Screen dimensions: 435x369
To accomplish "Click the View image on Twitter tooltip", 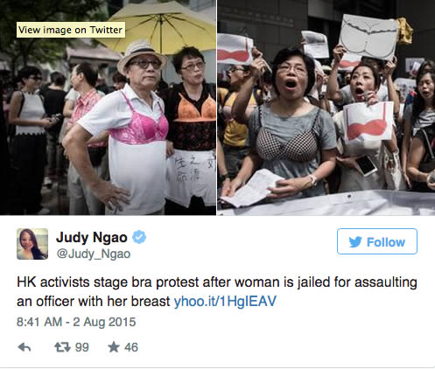I will point(71,30).
